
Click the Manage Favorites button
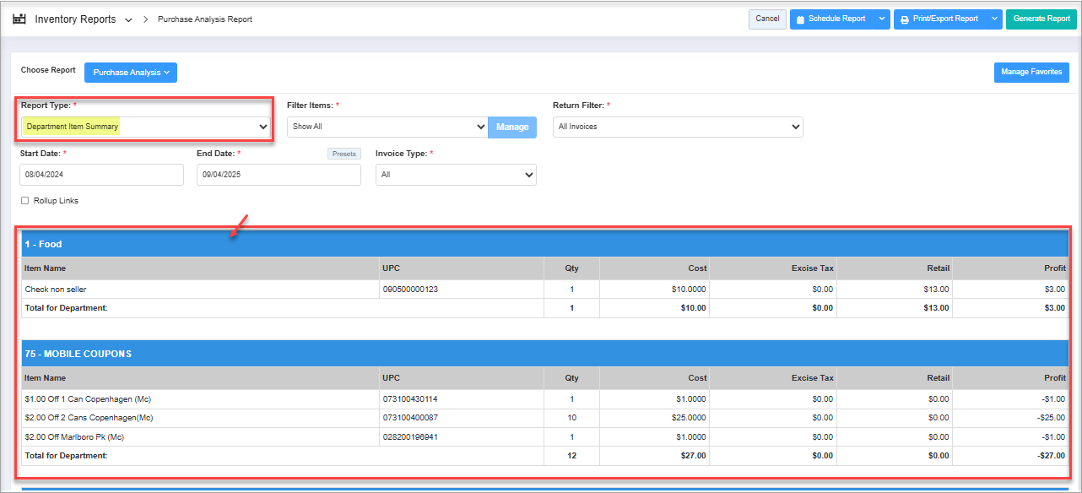[x=1031, y=73]
